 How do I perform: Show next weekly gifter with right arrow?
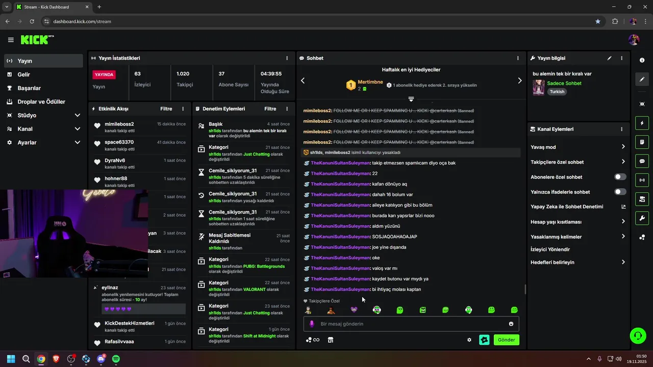519,81
